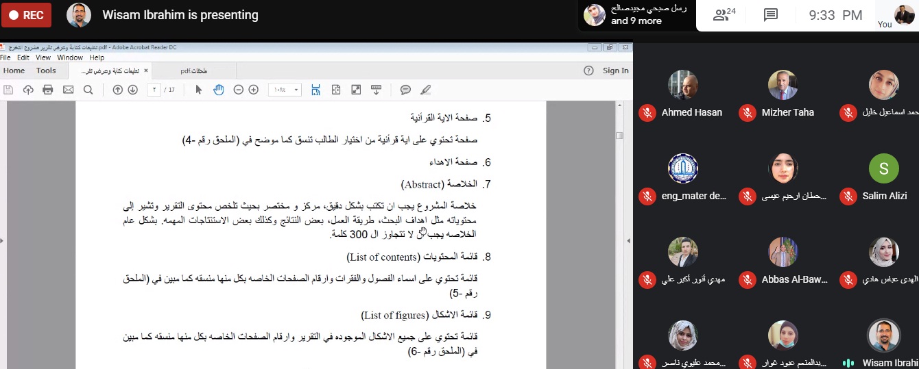Close the تعليمات كتابة document tab
Viewport: 919px width, 369px height.
(x=145, y=71)
